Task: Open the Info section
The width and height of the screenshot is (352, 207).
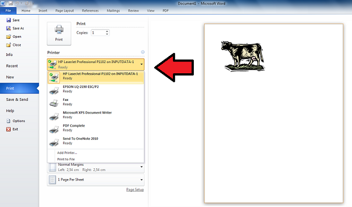Action: point(10,54)
